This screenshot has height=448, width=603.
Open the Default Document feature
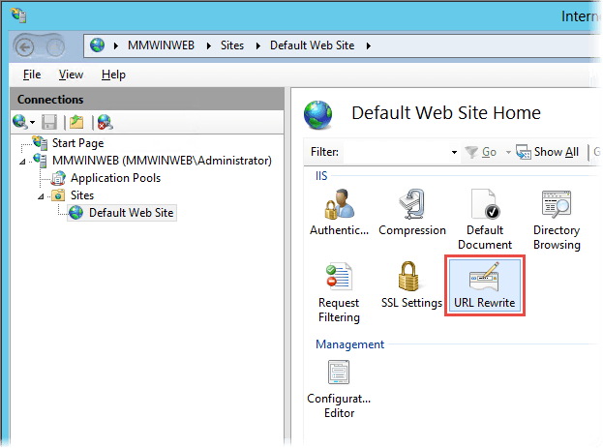click(x=485, y=220)
